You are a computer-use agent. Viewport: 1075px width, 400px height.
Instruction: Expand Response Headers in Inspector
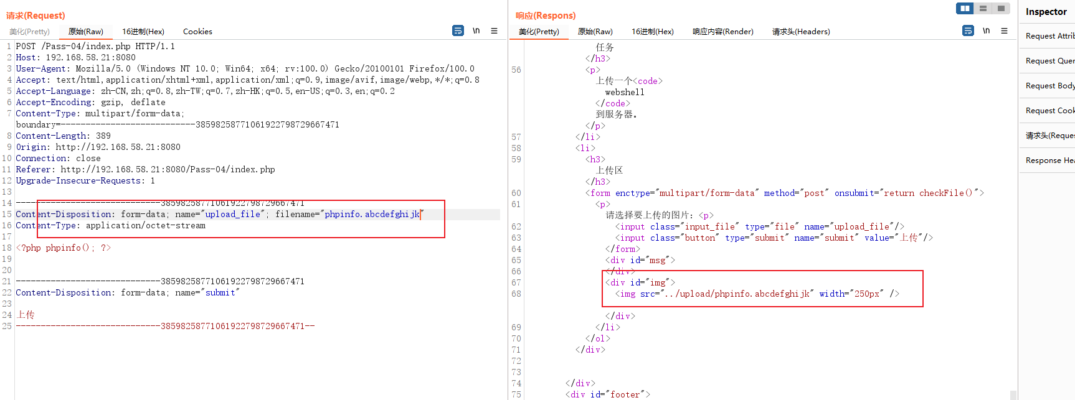(x=1049, y=160)
